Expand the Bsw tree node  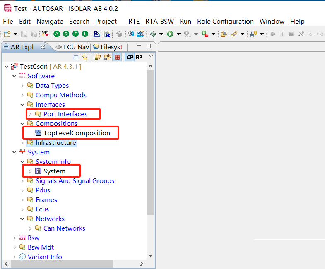14,238
